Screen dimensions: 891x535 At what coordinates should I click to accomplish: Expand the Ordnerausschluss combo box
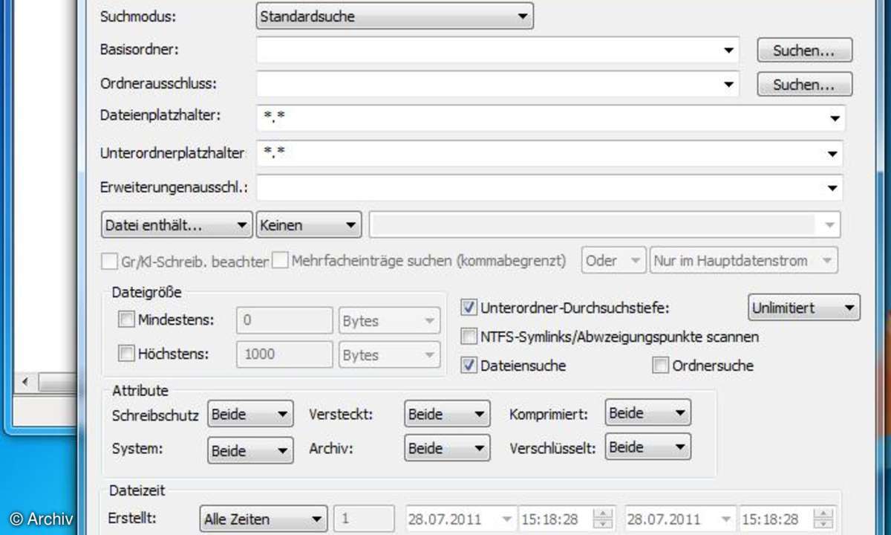pyautogui.click(x=728, y=84)
